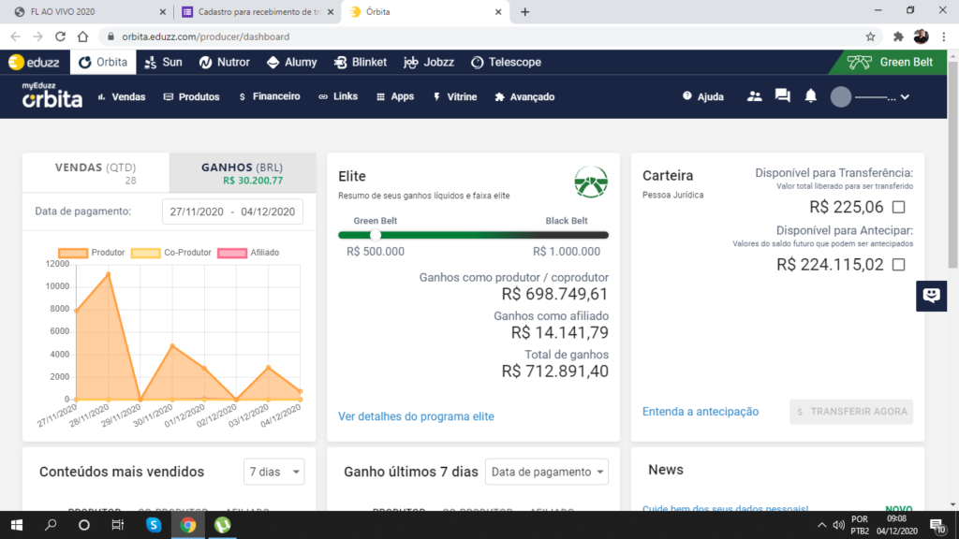The height and width of the screenshot is (539, 959).
Task: Switch to the Orbita app tab
Action: click(103, 63)
